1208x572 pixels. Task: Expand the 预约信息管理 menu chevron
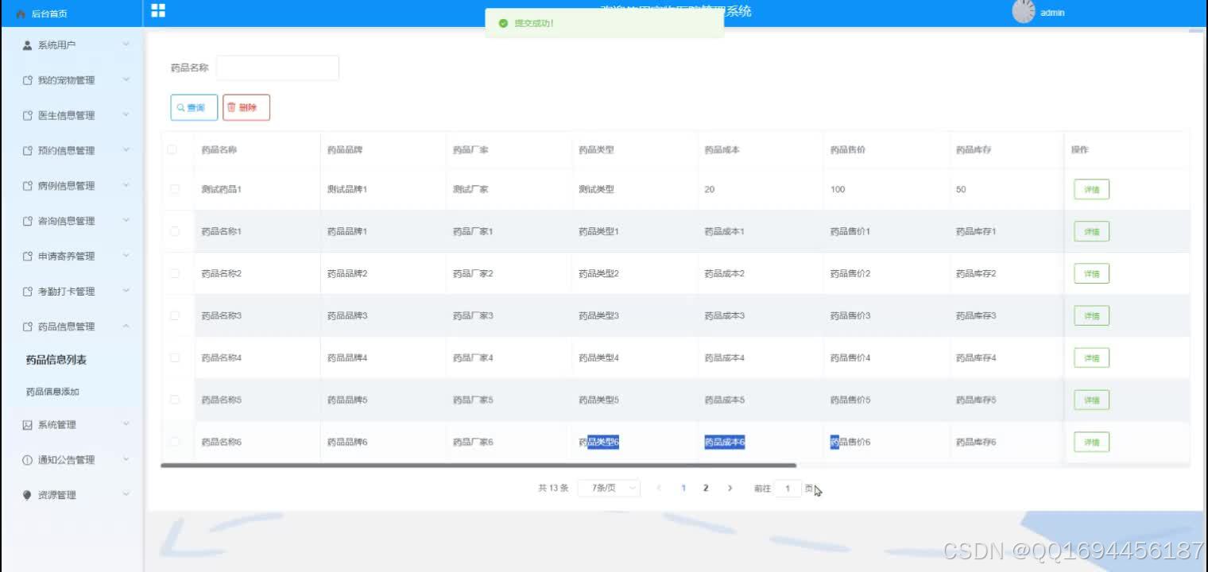click(x=126, y=150)
